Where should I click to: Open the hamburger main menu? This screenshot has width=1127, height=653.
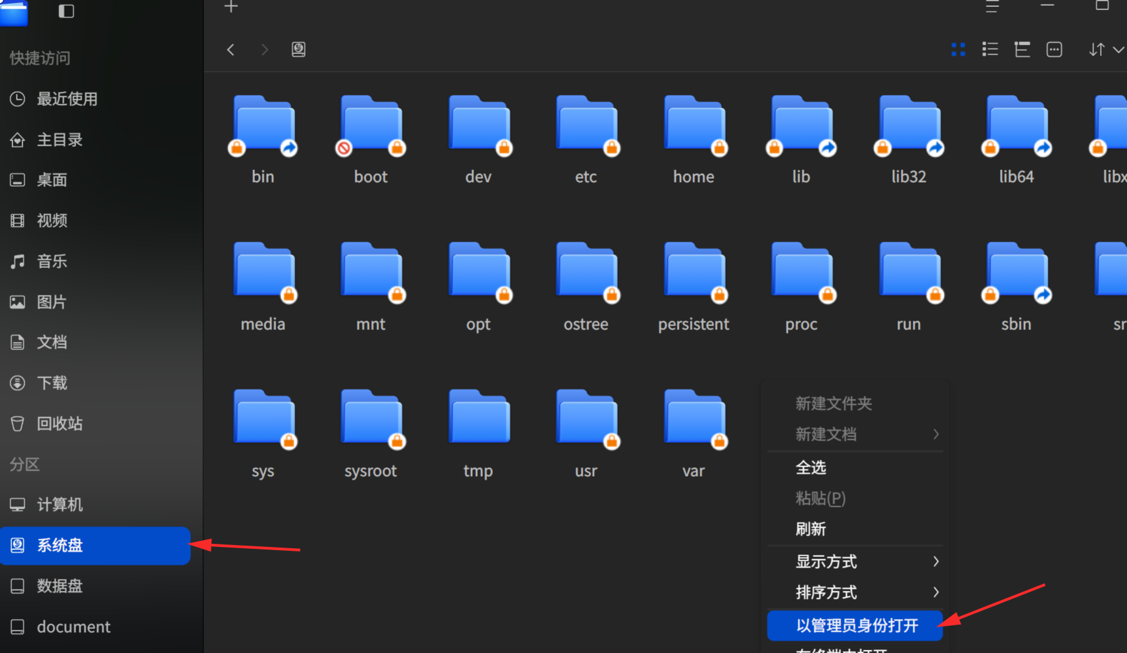(x=992, y=7)
